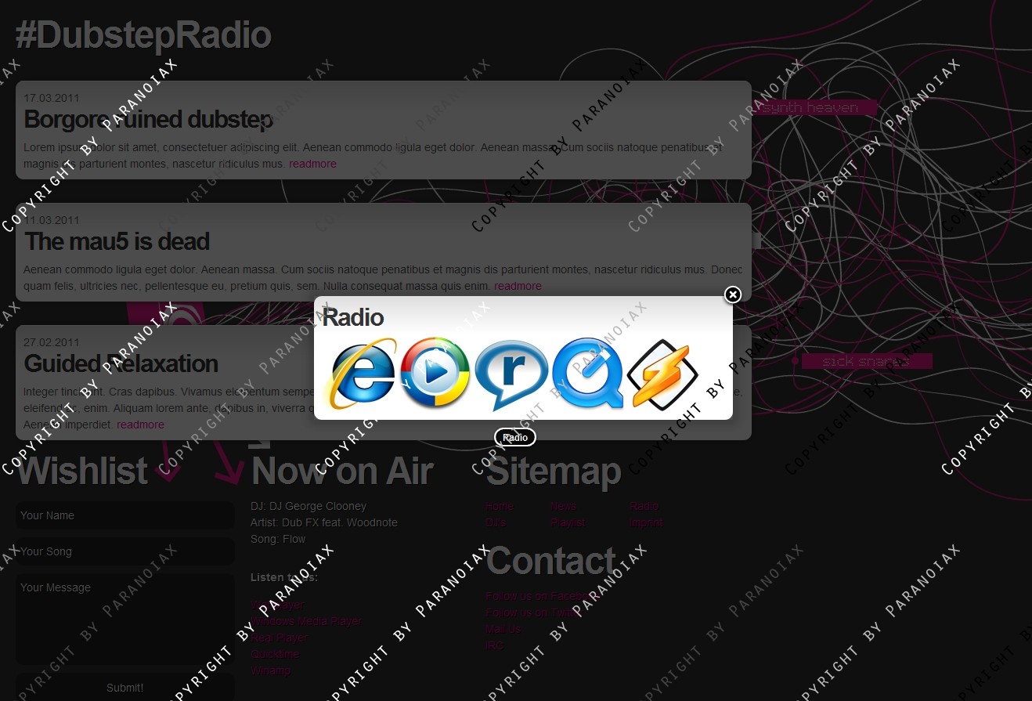
Task: Click the date 27.02.2011
Action: [x=52, y=342]
